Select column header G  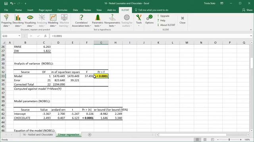[x=101, y=43]
